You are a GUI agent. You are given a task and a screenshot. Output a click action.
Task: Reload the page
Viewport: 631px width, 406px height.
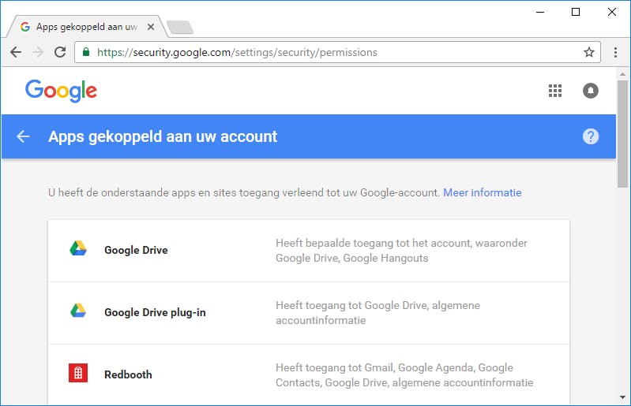pos(60,53)
